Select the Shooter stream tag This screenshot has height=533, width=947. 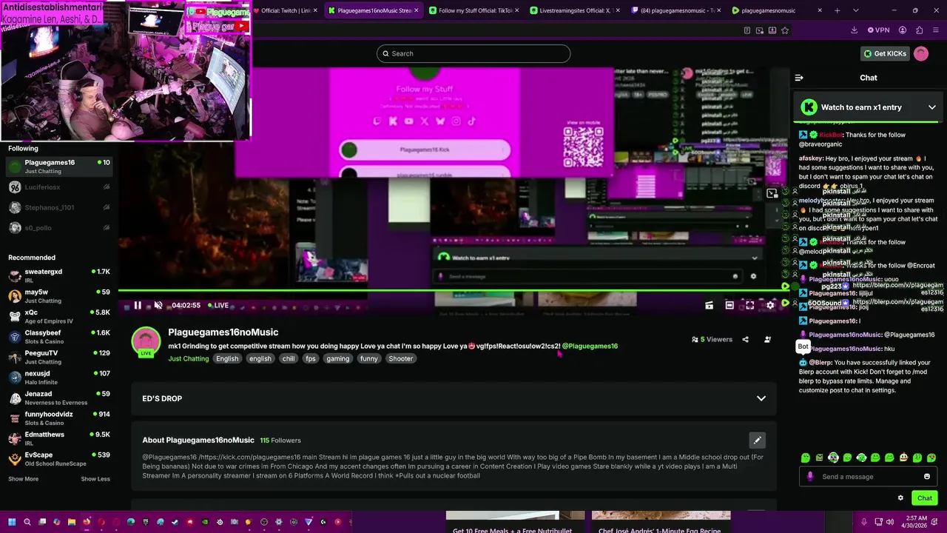point(401,359)
